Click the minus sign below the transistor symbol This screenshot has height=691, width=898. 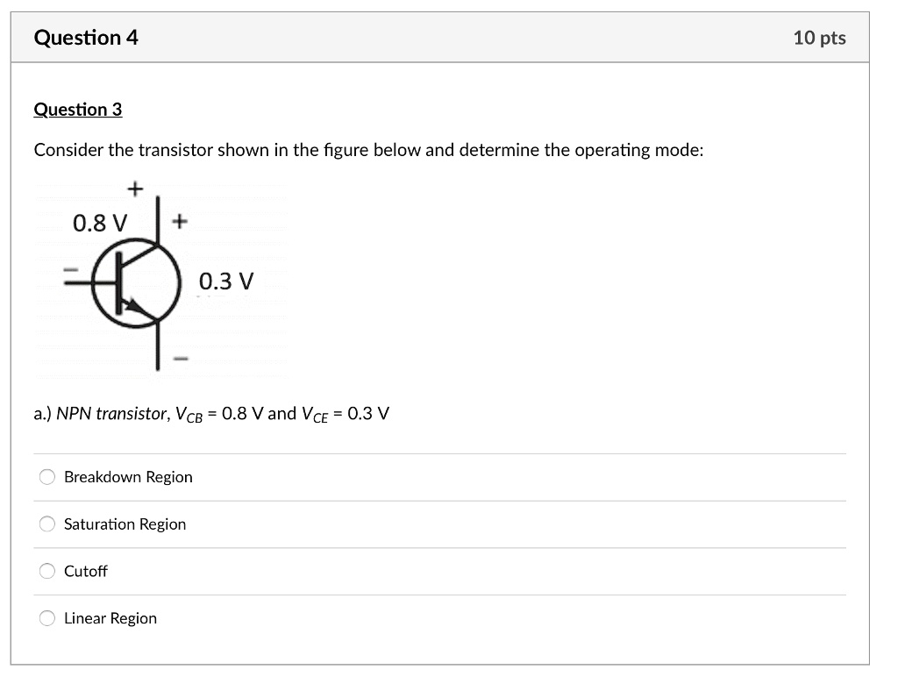(x=180, y=358)
